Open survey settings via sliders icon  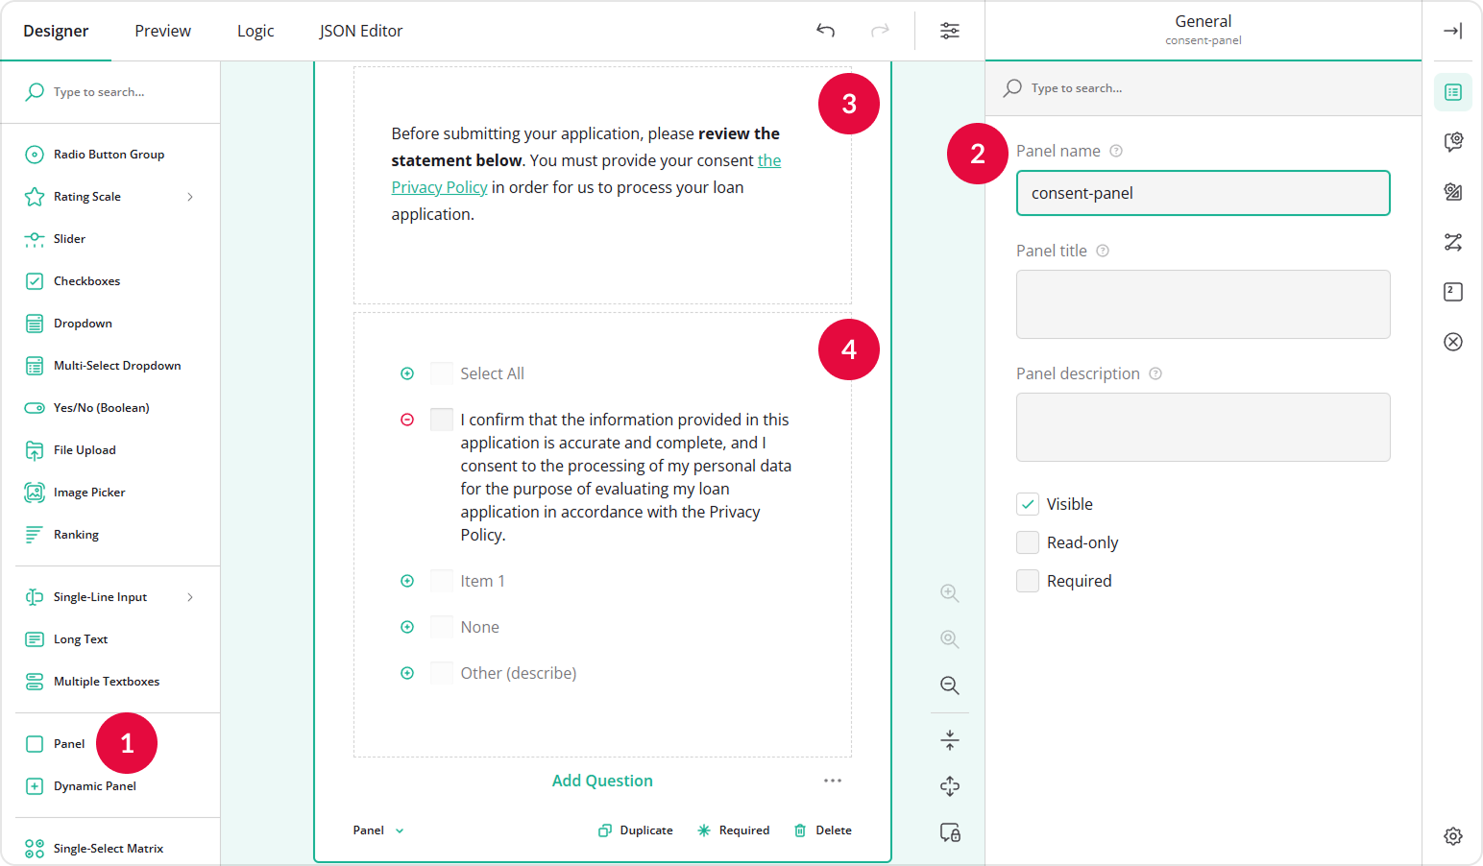click(x=950, y=30)
